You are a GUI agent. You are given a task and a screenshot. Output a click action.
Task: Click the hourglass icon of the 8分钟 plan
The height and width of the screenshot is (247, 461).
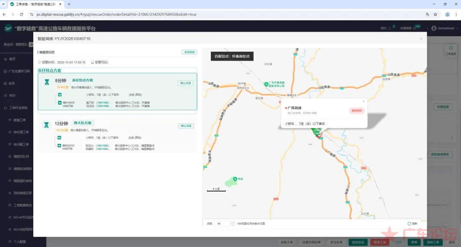(47, 82)
